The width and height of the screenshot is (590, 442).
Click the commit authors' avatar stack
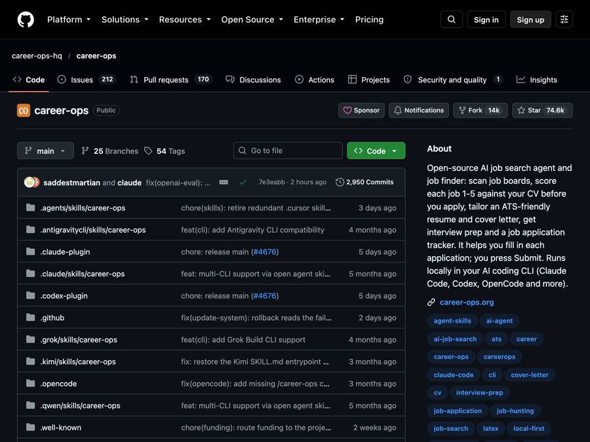tap(31, 182)
